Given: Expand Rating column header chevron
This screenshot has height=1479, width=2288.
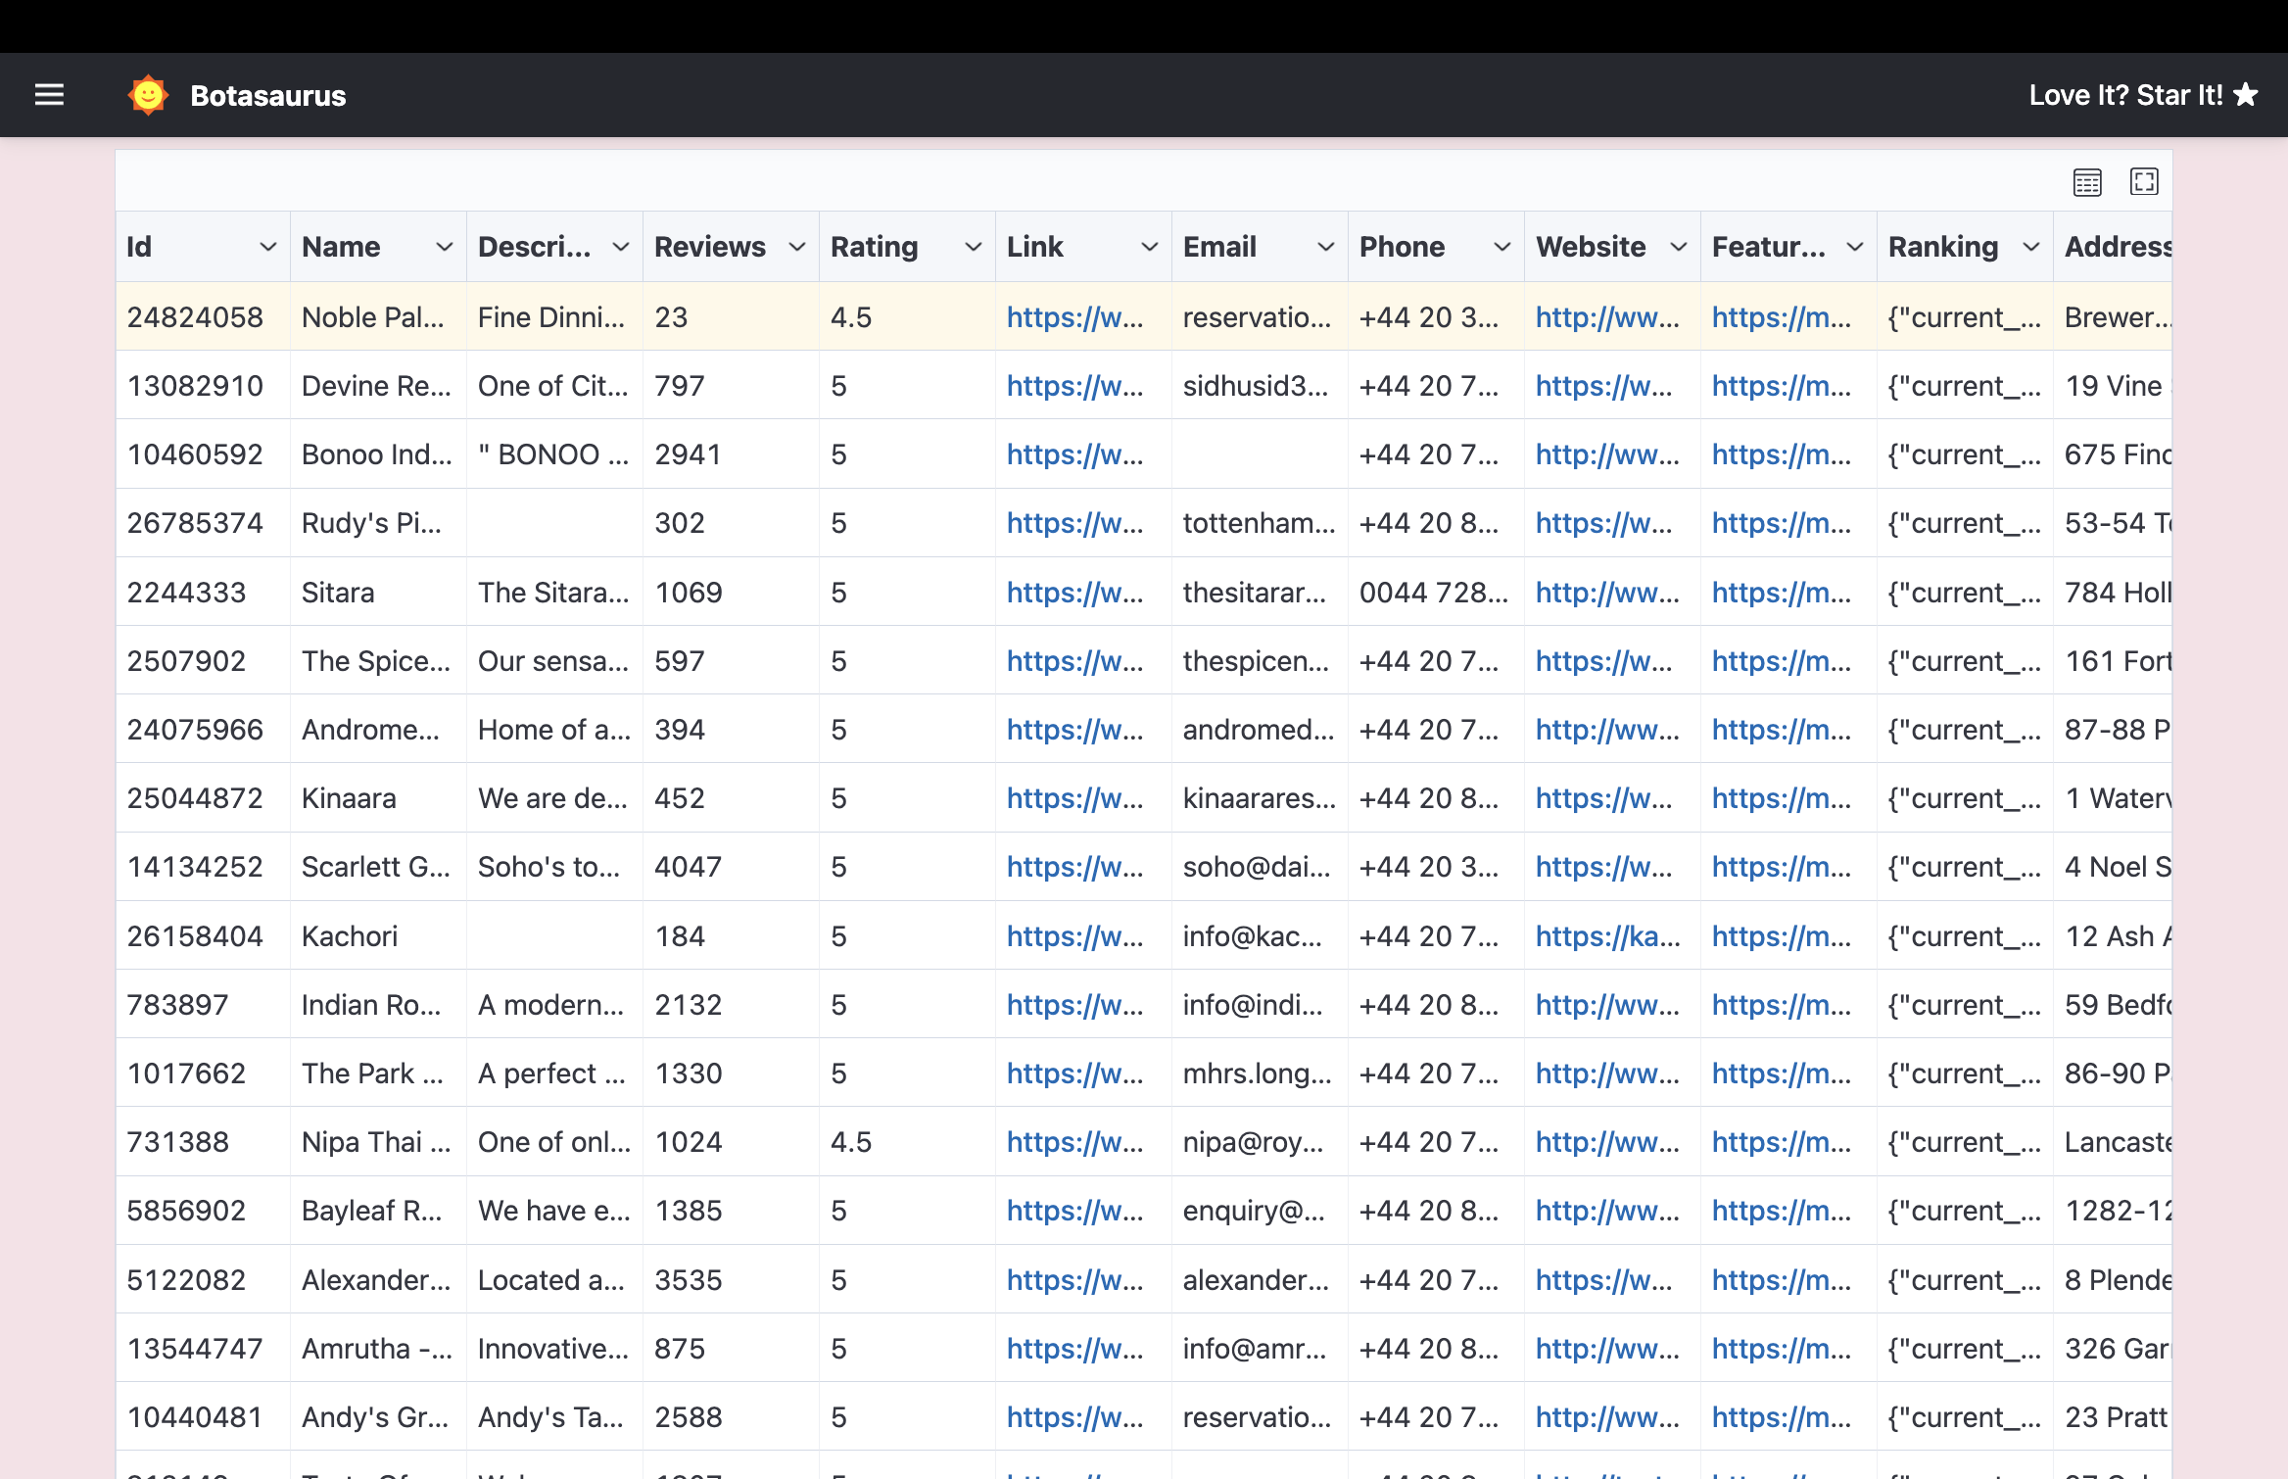Looking at the screenshot, I should pos(973,247).
